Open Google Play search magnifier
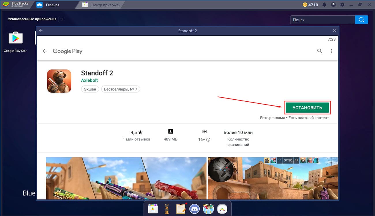The width and height of the screenshot is (375, 216). (x=320, y=51)
